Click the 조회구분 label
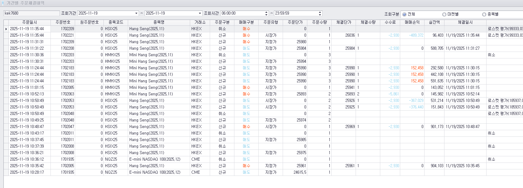 pyautogui.click(x=391, y=14)
